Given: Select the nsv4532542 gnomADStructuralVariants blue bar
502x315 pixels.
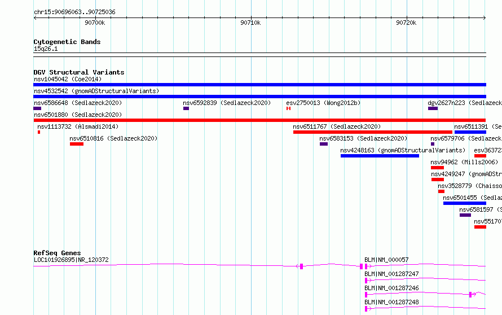Looking at the screenshot, I should click(x=259, y=97).
